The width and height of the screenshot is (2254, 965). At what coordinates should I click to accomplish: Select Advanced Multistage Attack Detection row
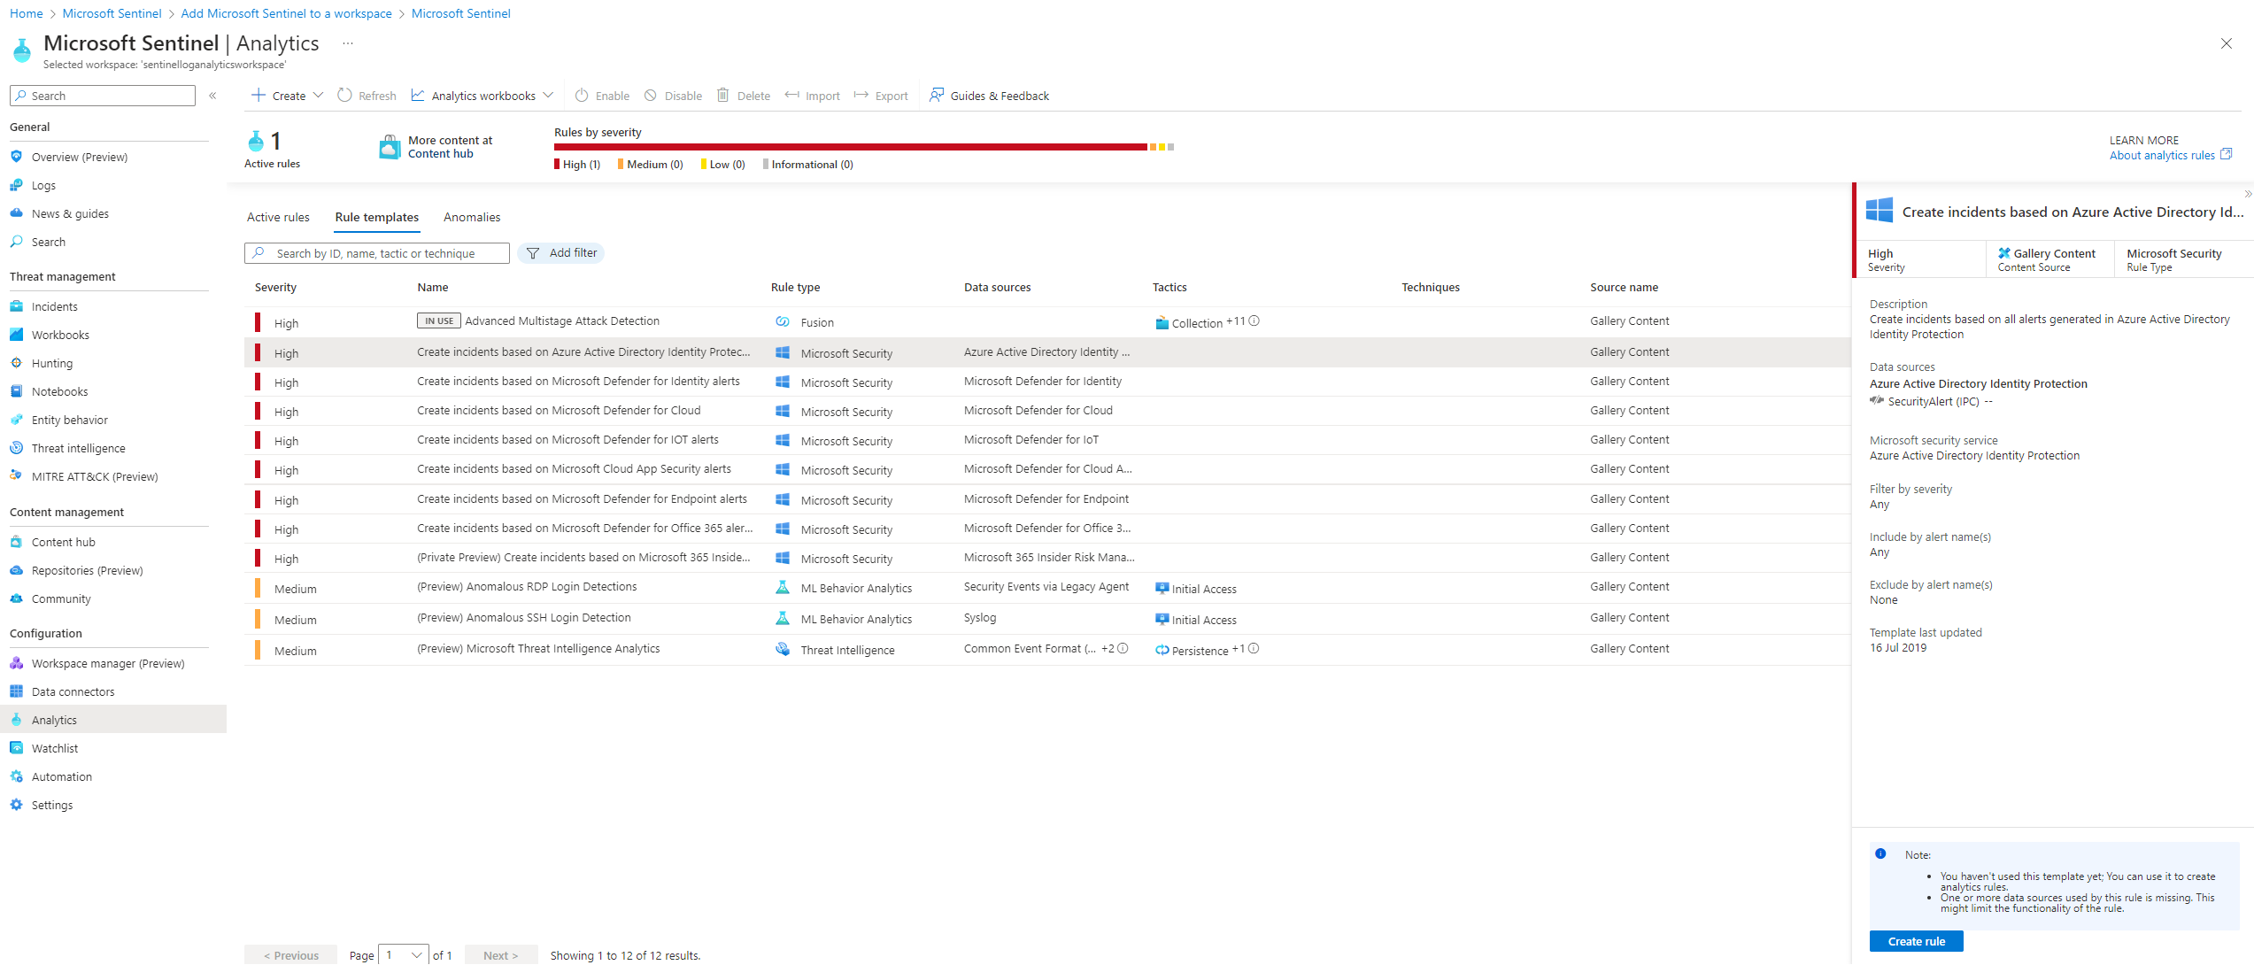tap(1046, 321)
